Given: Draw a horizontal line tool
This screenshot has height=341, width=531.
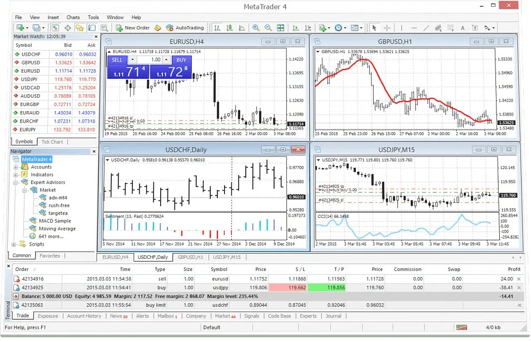Looking at the screenshot, I should pos(414,28).
